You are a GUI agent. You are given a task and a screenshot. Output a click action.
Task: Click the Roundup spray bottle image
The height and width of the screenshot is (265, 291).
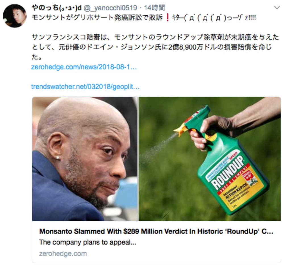(210, 159)
